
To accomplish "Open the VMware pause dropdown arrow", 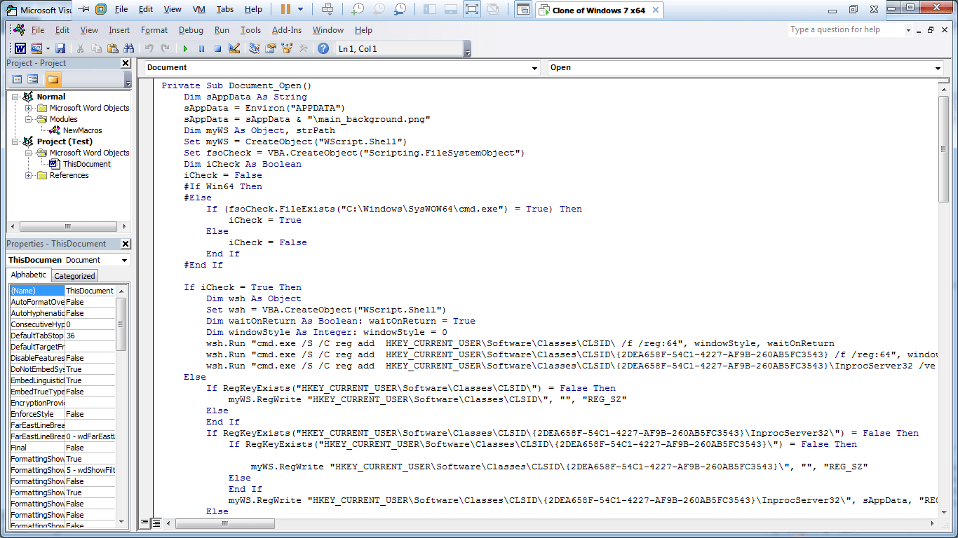I will [x=300, y=9].
